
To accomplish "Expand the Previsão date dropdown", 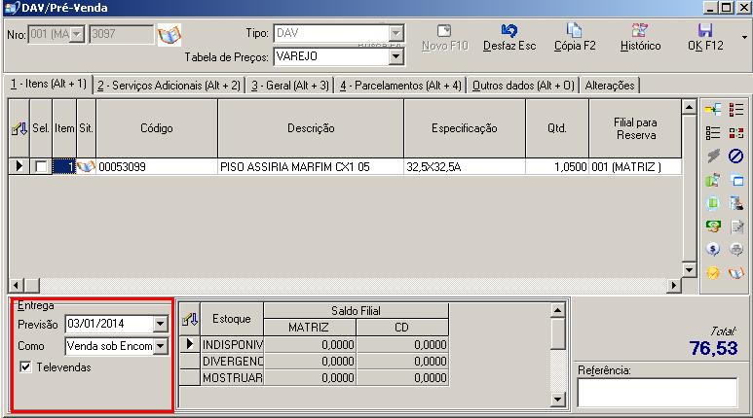I will (x=161, y=324).
